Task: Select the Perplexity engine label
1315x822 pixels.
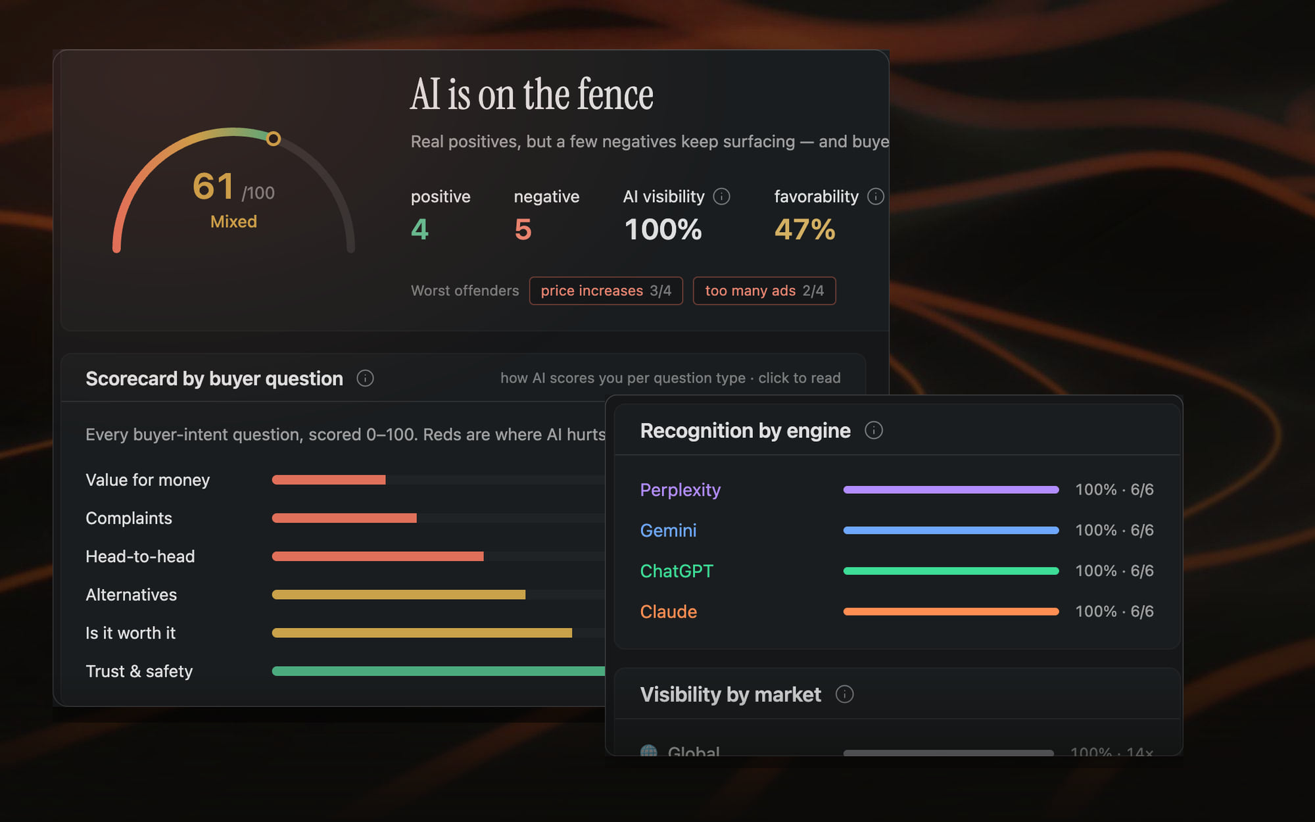Action: pyautogui.click(x=681, y=490)
